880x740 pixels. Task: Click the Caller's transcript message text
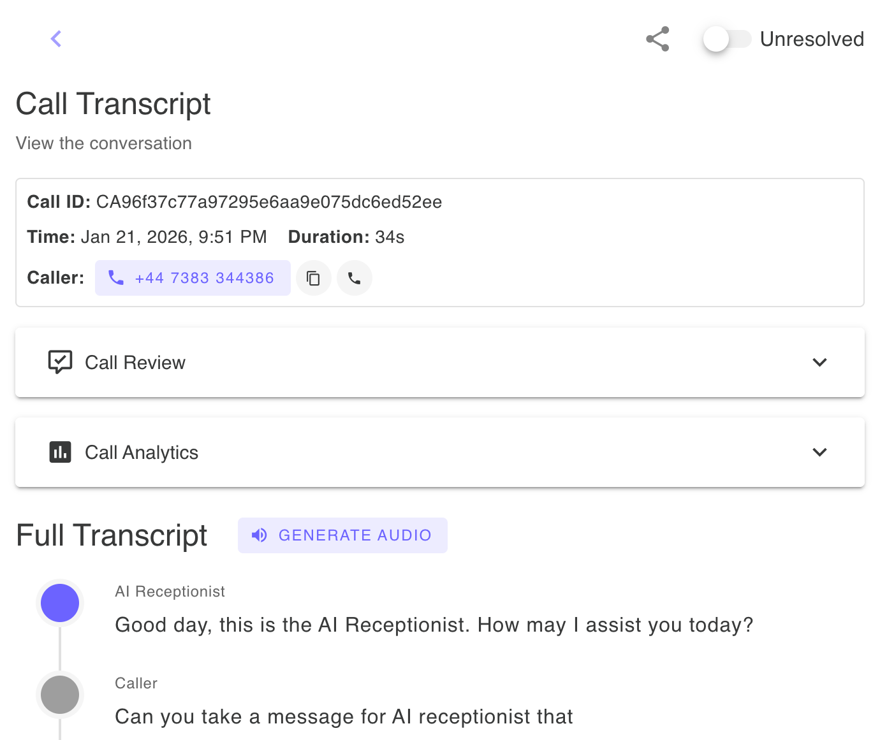pos(344,716)
